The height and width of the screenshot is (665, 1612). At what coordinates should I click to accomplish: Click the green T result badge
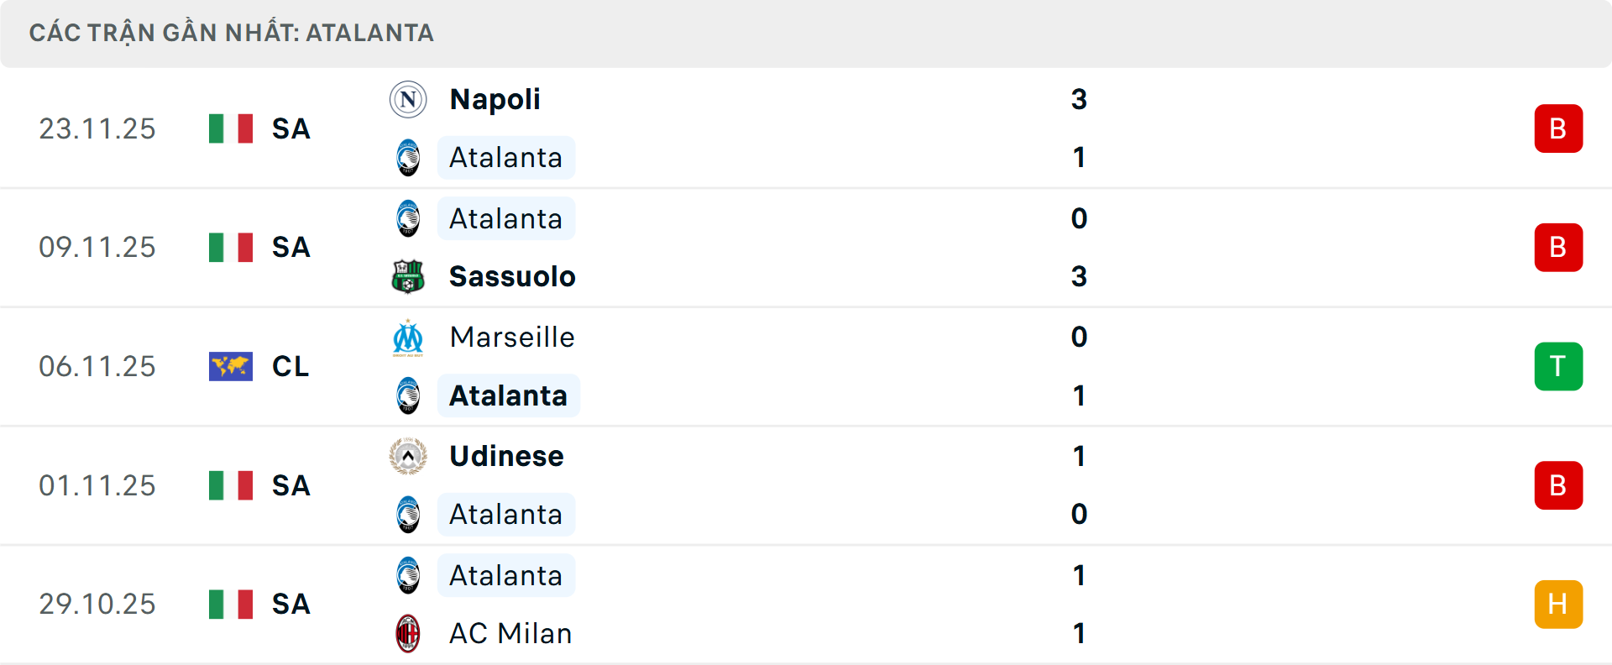(1557, 366)
